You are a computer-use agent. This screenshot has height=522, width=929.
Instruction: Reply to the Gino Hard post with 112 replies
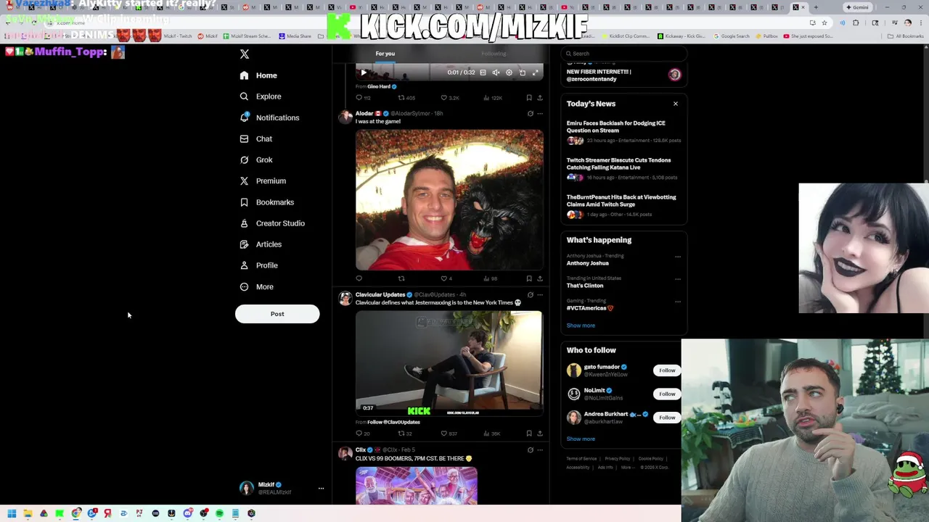pos(363,98)
